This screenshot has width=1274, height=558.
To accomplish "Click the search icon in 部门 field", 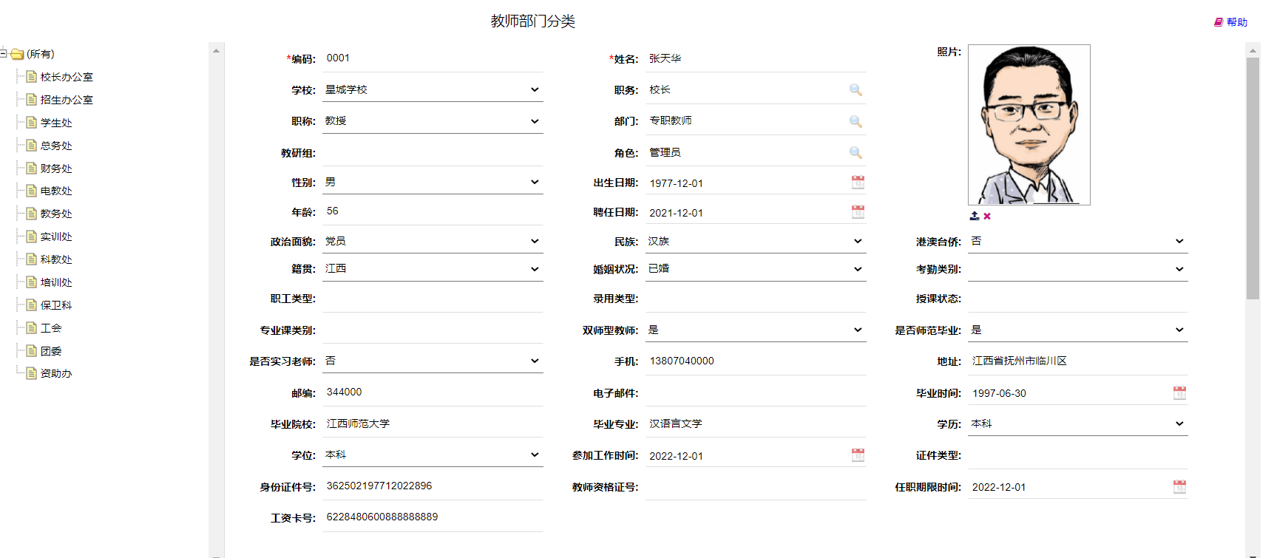I will (x=855, y=121).
